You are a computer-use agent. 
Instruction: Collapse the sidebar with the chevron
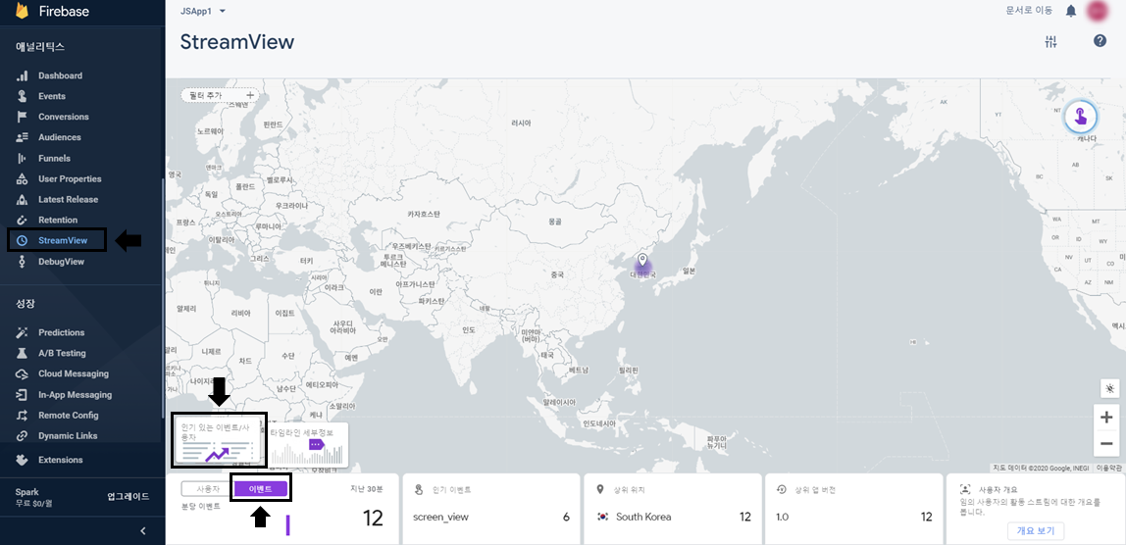(x=143, y=531)
